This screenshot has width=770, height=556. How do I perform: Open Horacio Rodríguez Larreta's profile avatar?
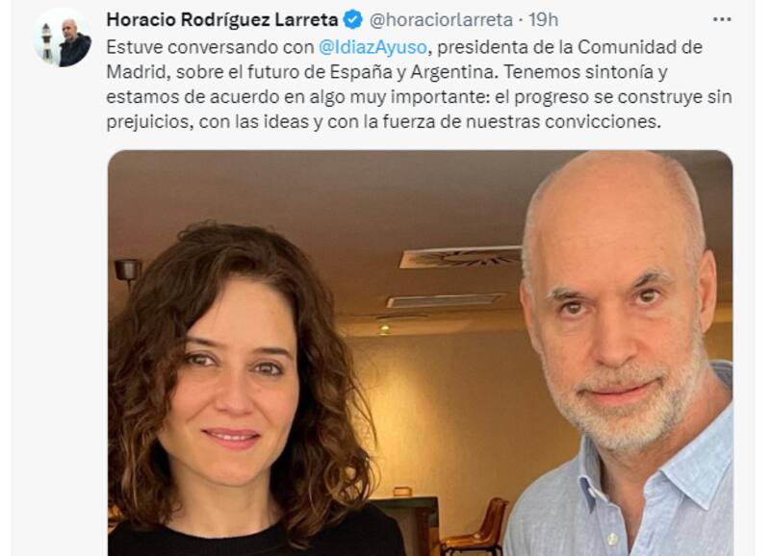63,38
